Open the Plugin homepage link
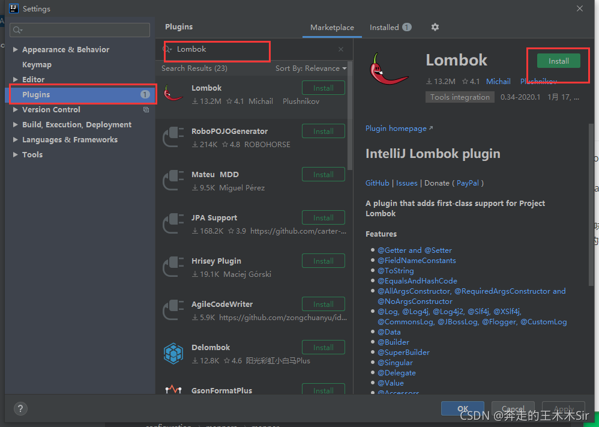 pyautogui.click(x=399, y=129)
